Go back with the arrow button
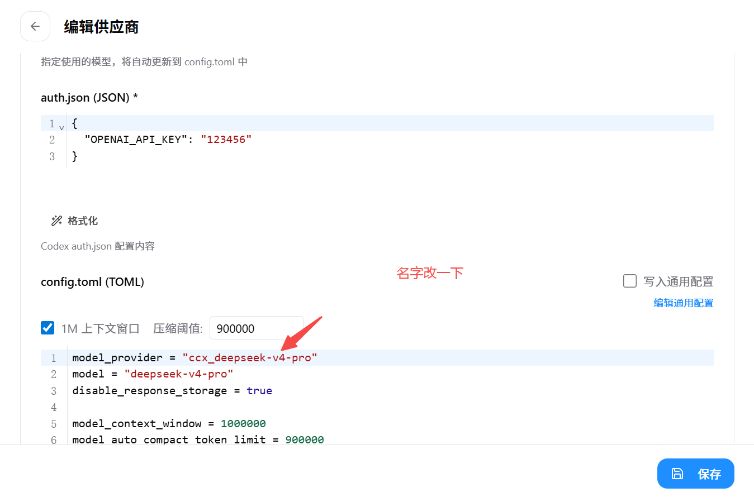Image resolution: width=754 pixels, height=502 pixels. [x=35, y=26]
